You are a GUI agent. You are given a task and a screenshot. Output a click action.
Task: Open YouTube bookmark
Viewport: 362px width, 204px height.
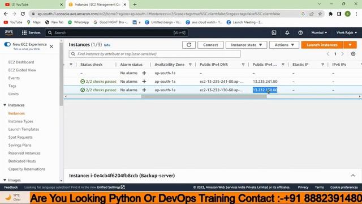[x=13, y=22]
